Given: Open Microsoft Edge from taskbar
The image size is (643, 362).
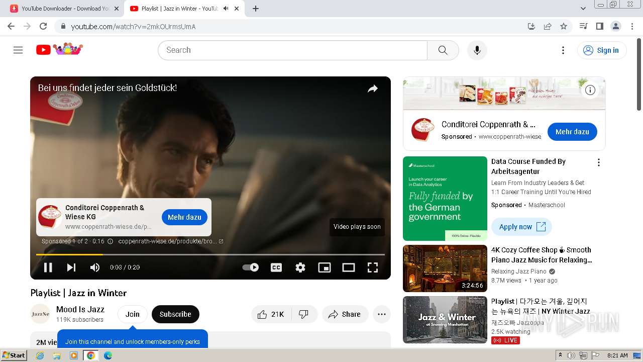Looking at the screenshot, I should (x=108, y=355).
